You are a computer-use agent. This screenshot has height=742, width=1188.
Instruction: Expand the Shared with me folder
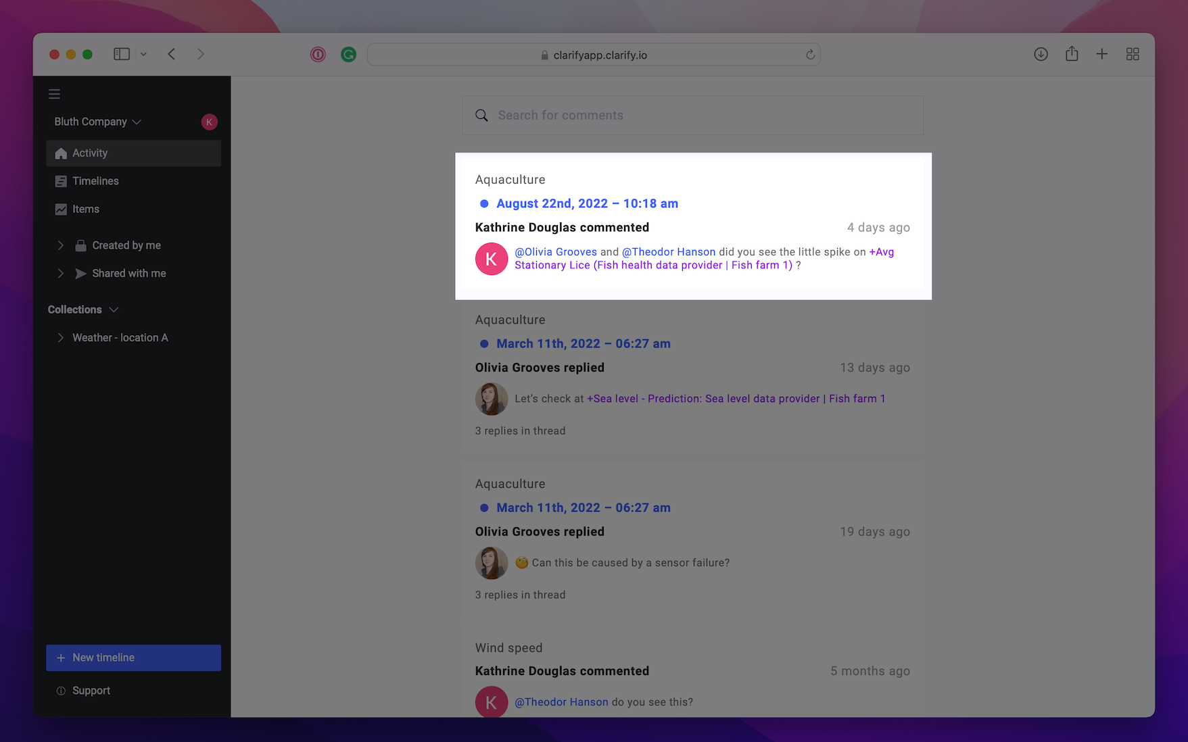(61, 273)
